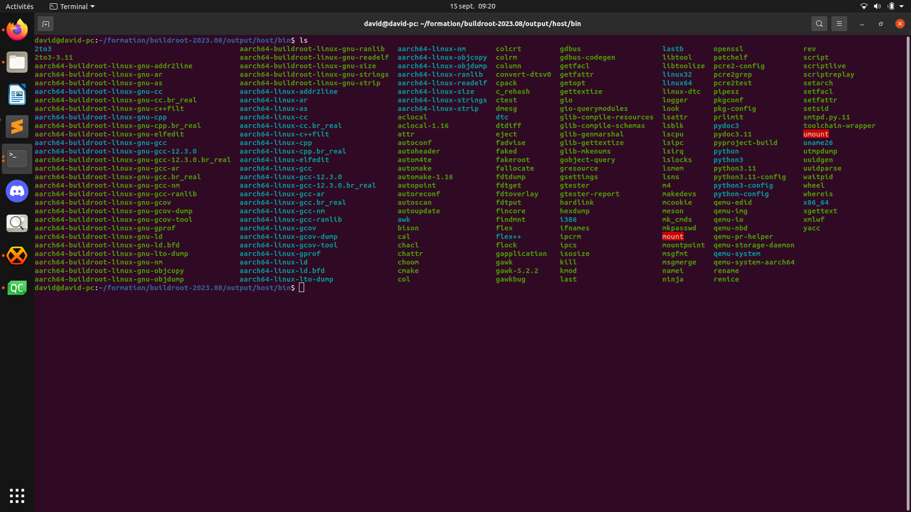Open the Terminal app menu

72,6
